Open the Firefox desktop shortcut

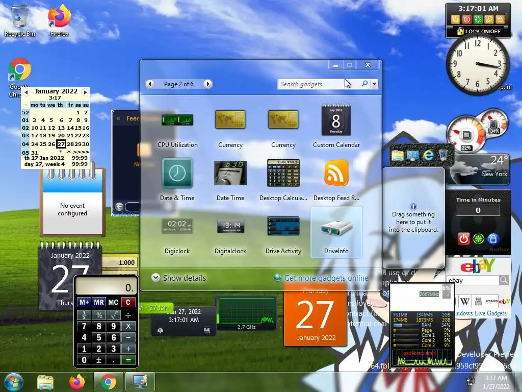pos(60,20)
